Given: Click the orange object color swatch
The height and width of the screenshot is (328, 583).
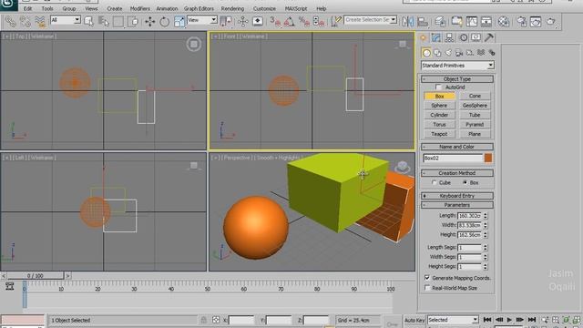Looking at the screenshot, I should 488,158.
